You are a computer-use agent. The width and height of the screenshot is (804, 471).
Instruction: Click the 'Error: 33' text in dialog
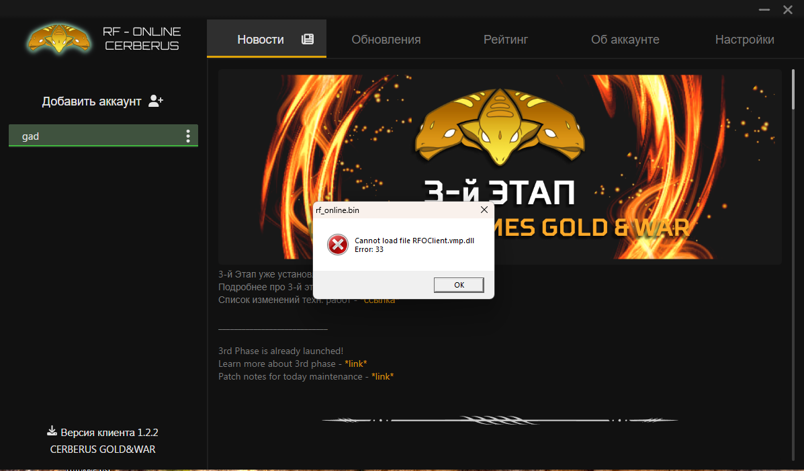click(369, 249)
